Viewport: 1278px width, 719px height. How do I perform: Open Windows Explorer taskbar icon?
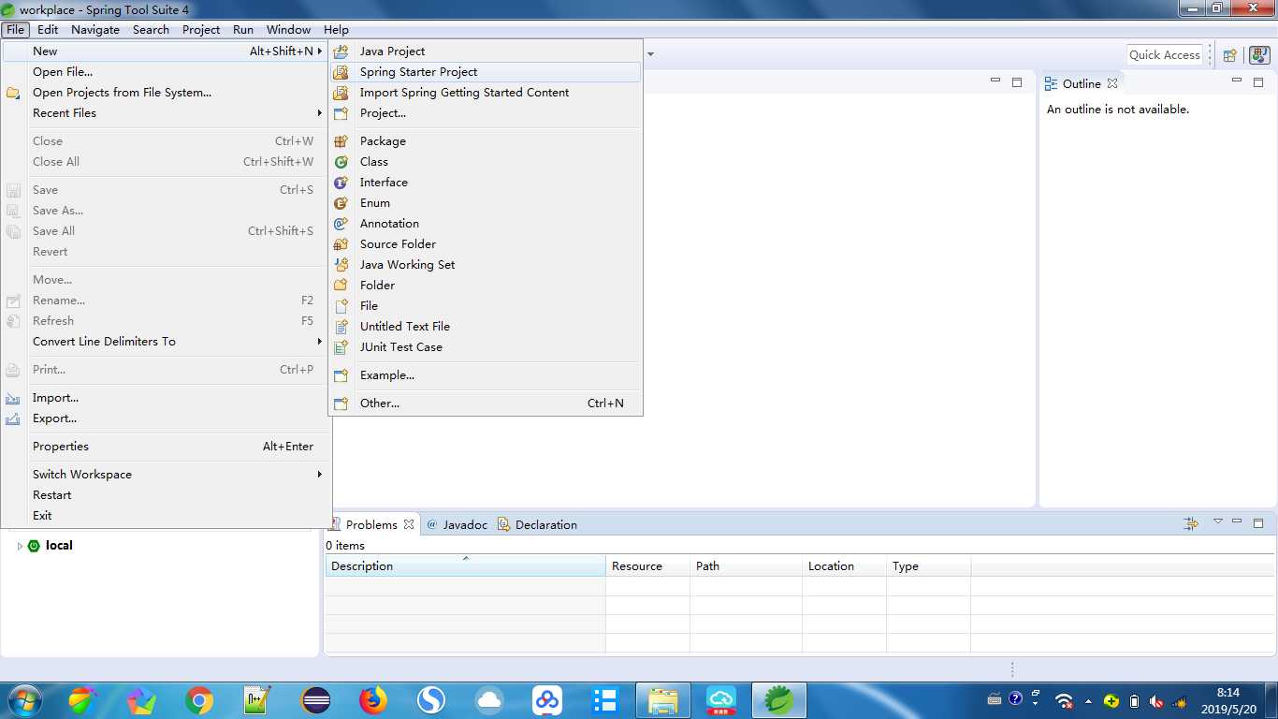tap(663, 700)
